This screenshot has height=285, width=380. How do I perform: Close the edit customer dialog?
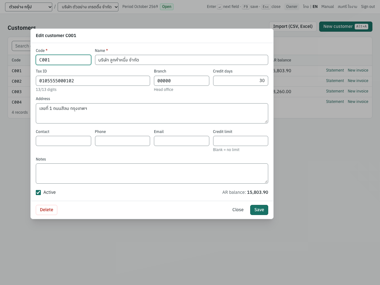[x=238, y=210]
